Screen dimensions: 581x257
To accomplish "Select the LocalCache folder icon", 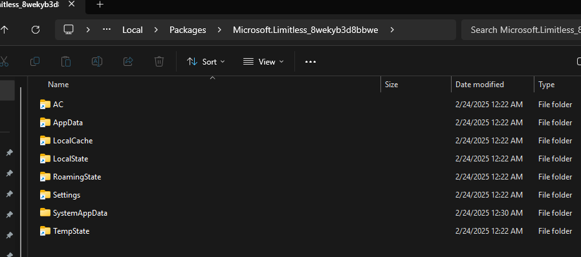I will pos(45,141).
